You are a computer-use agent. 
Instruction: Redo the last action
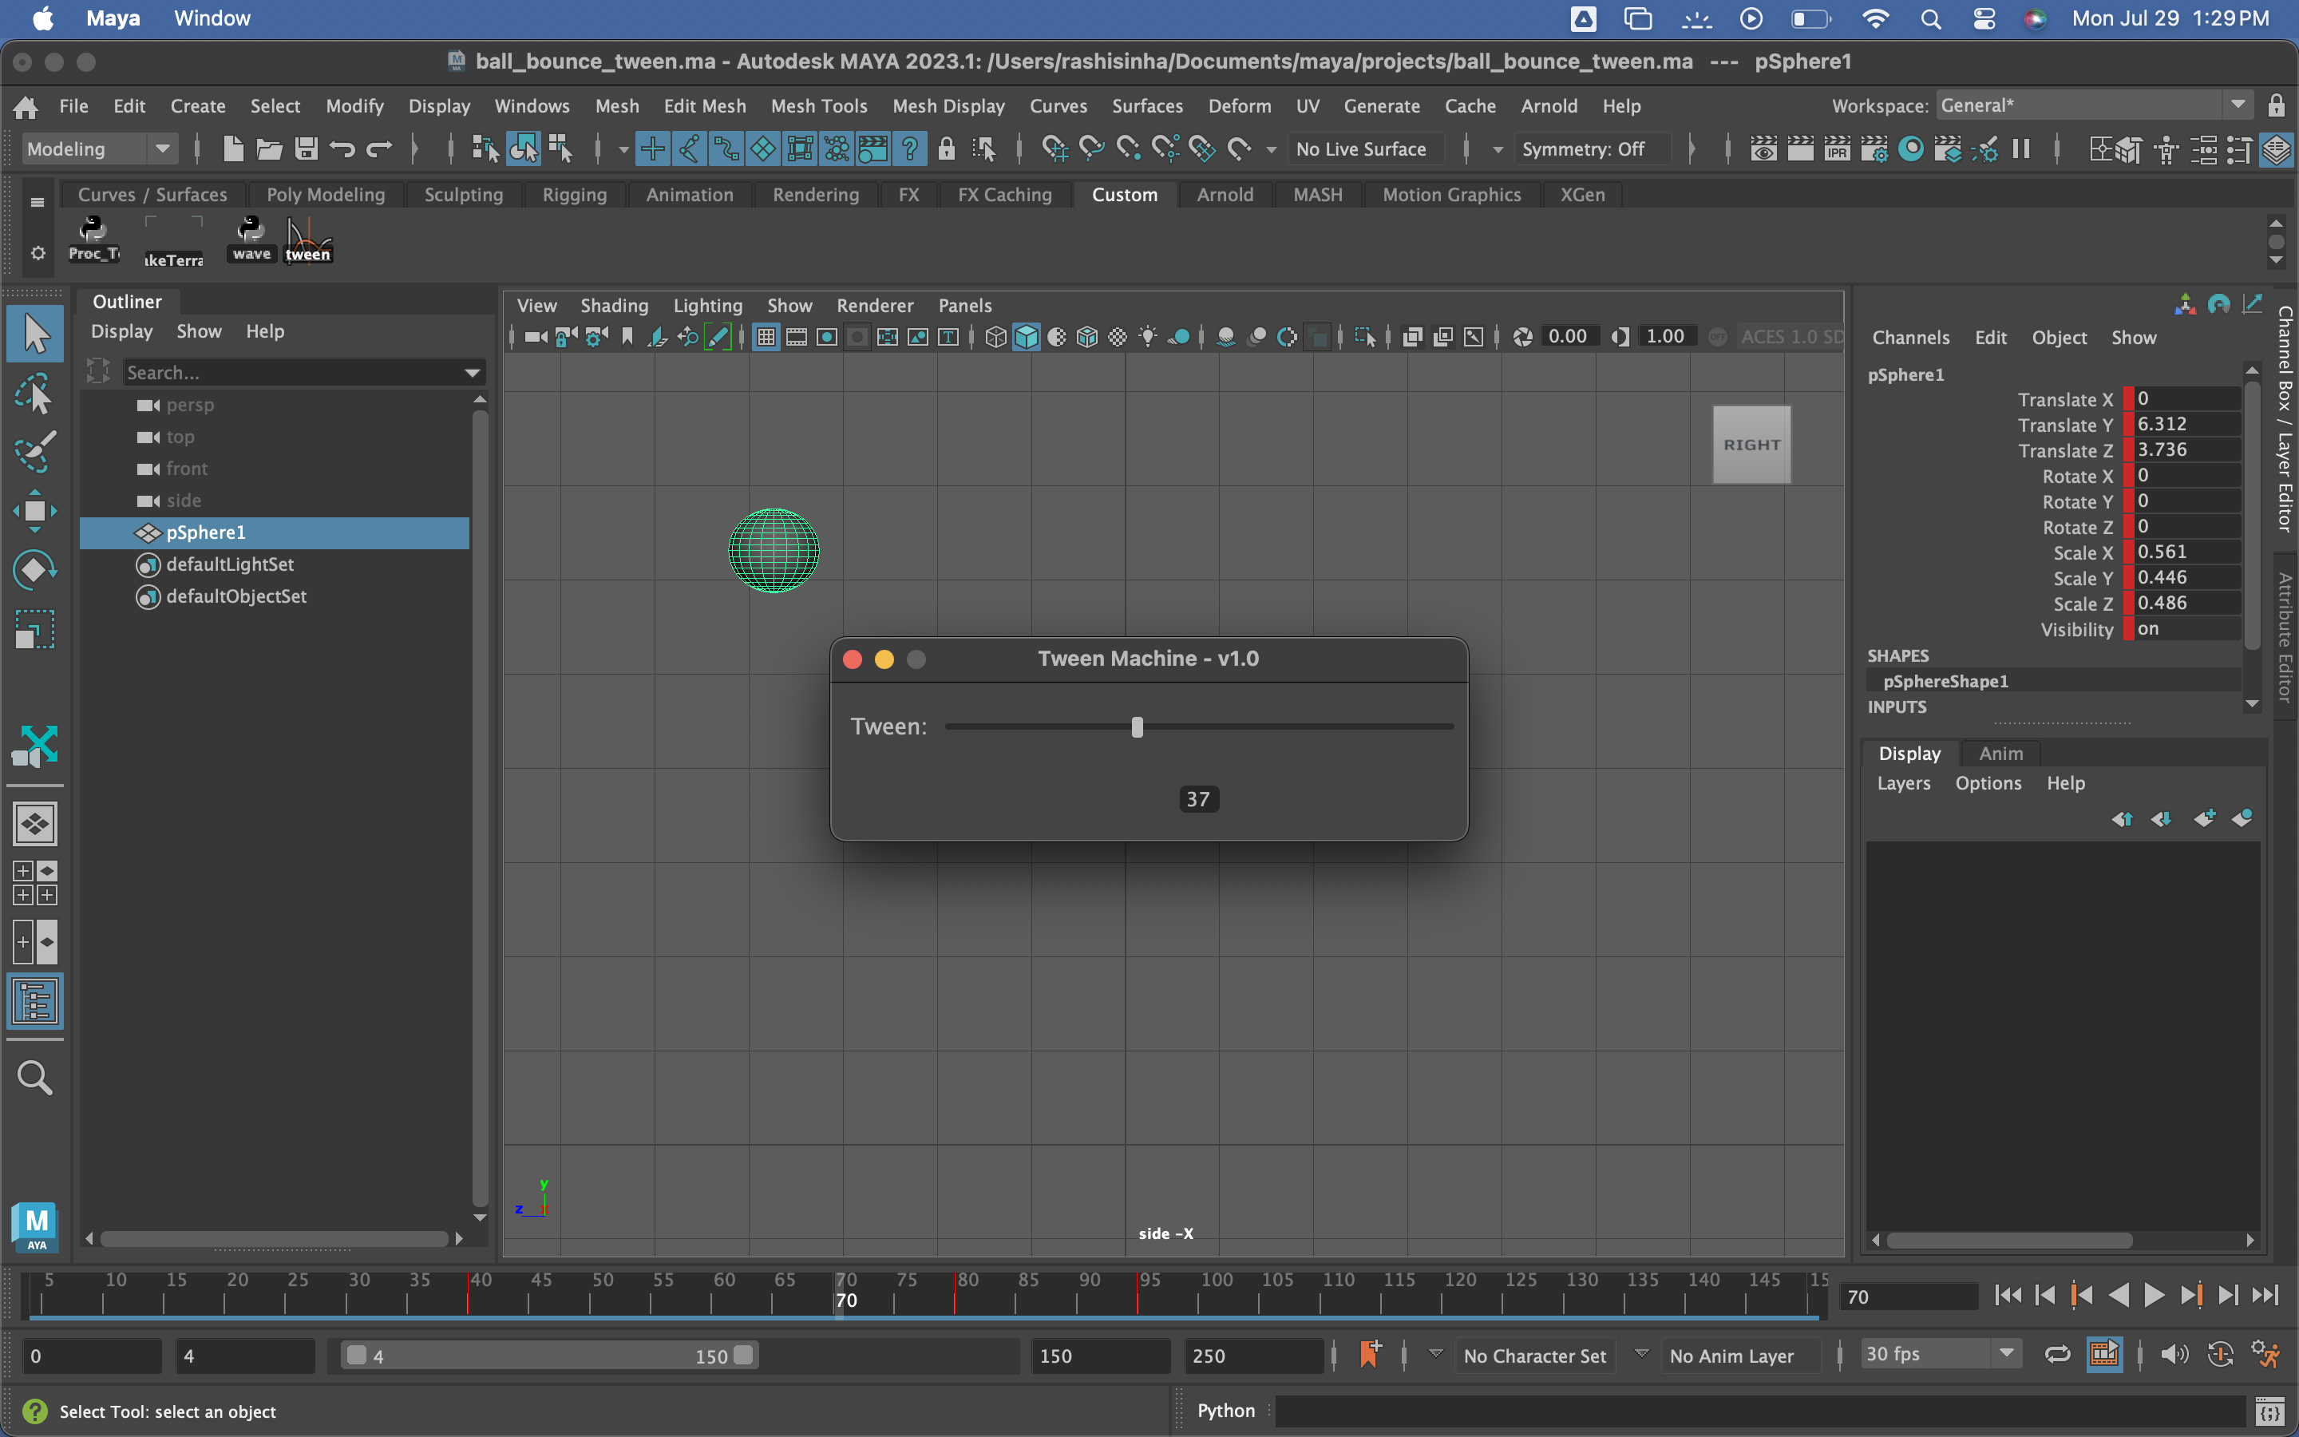pyautogui.click(x=379, y=148)
